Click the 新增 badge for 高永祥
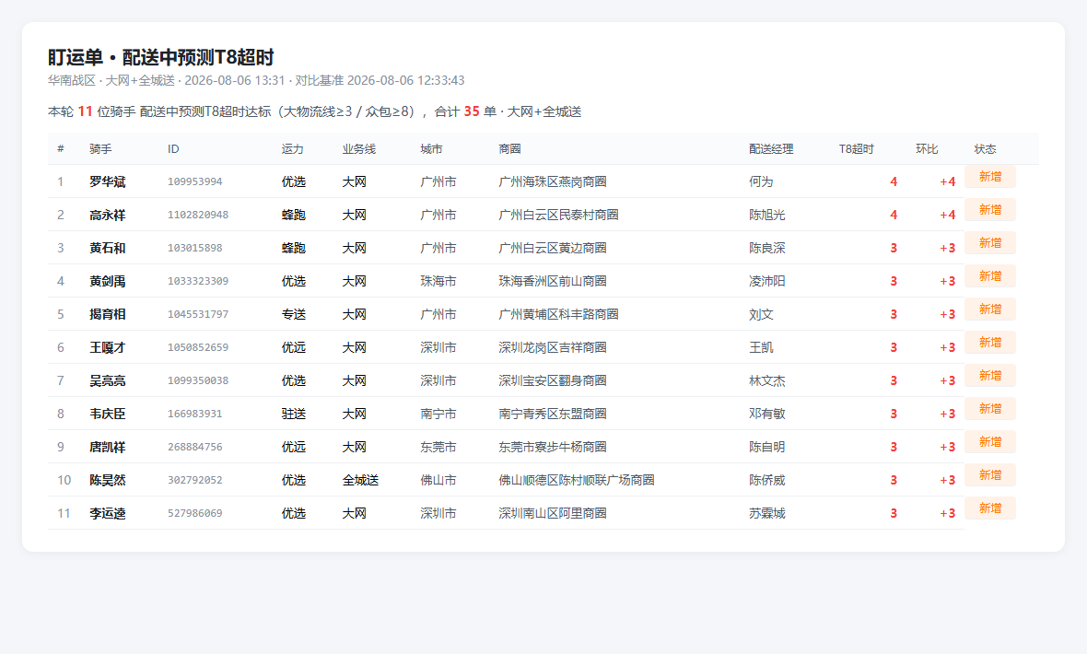 click(x=990, y=210)
